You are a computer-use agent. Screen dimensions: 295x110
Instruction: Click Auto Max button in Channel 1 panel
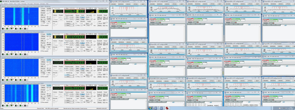[x=49, y=9]
